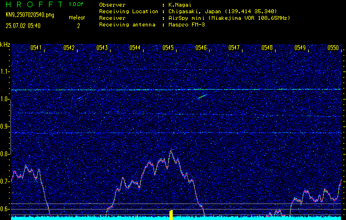
Task: Click the tall yellow meteor bar near 0545
Action: tap(171, 215)
